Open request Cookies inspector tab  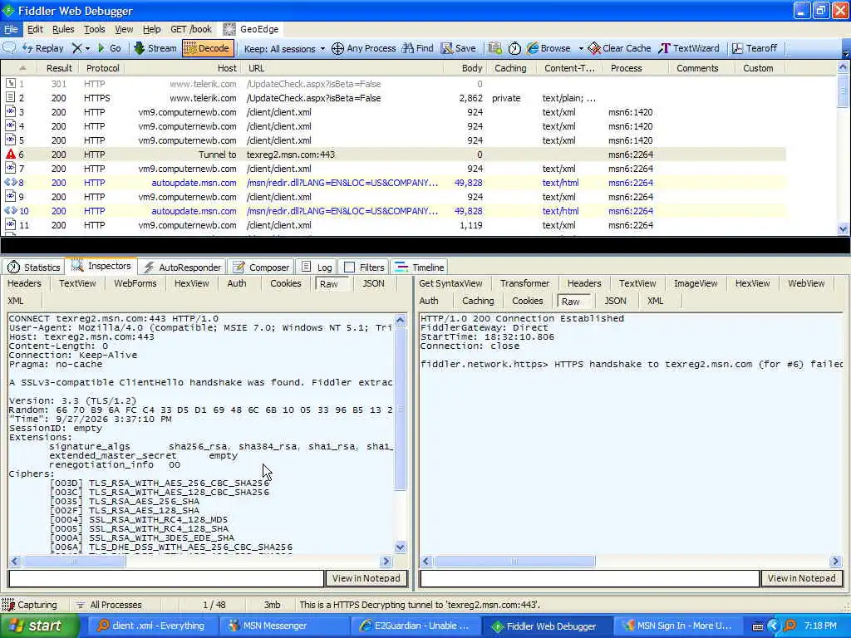(x=286, y=284)
